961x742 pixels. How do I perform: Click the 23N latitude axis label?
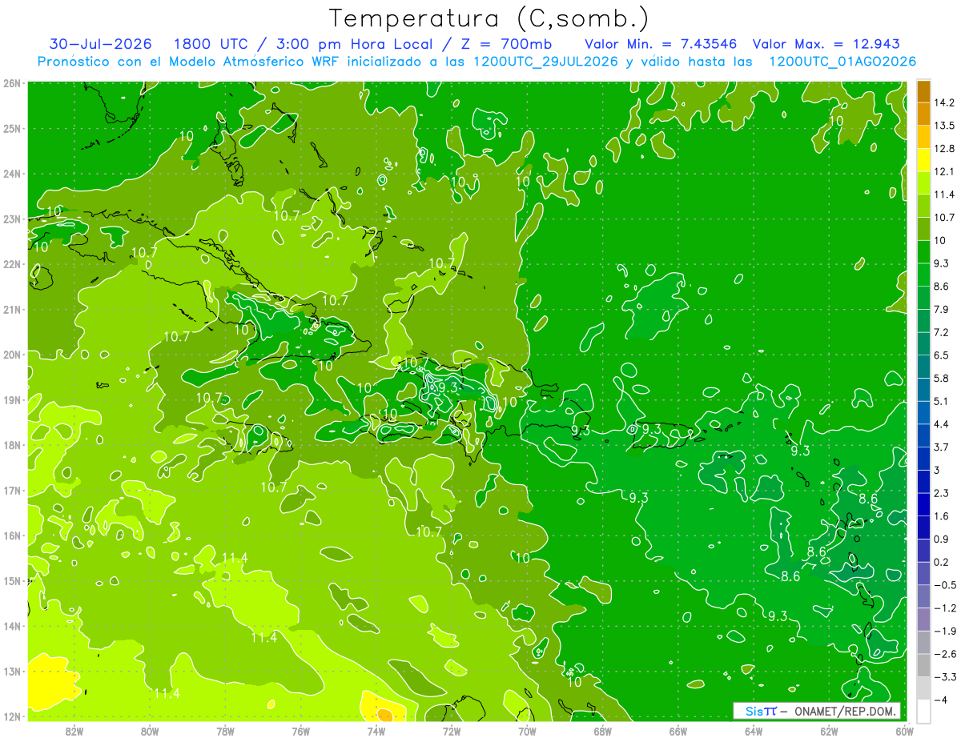tap(11, 219)
